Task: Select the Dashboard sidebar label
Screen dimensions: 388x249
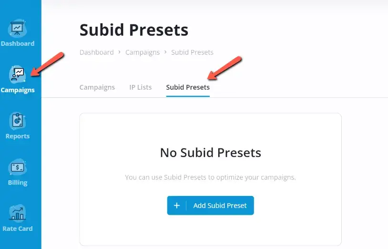Action: (x=18, y=43)
